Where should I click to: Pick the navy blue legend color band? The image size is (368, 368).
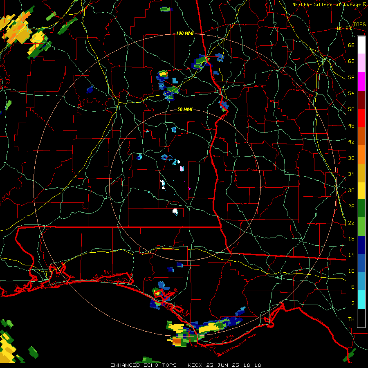click(x=361, y=245)
